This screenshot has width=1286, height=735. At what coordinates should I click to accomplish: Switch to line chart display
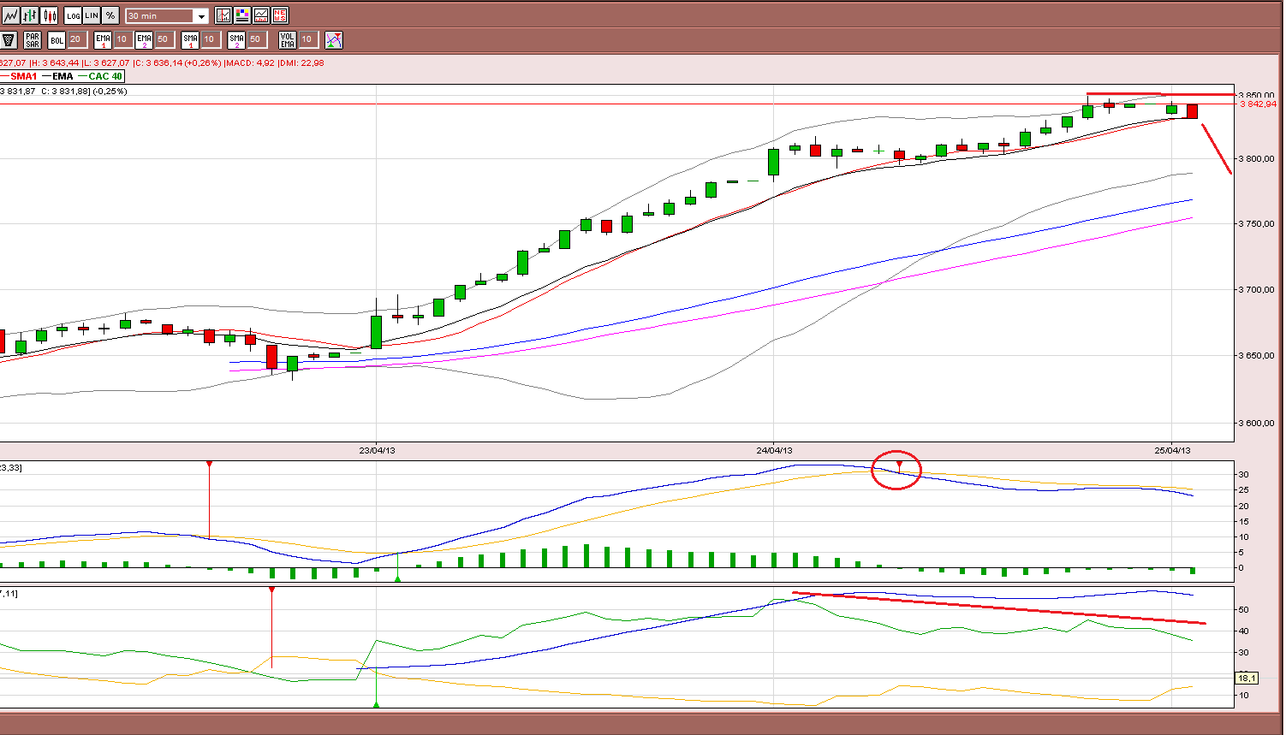(9, 15)
